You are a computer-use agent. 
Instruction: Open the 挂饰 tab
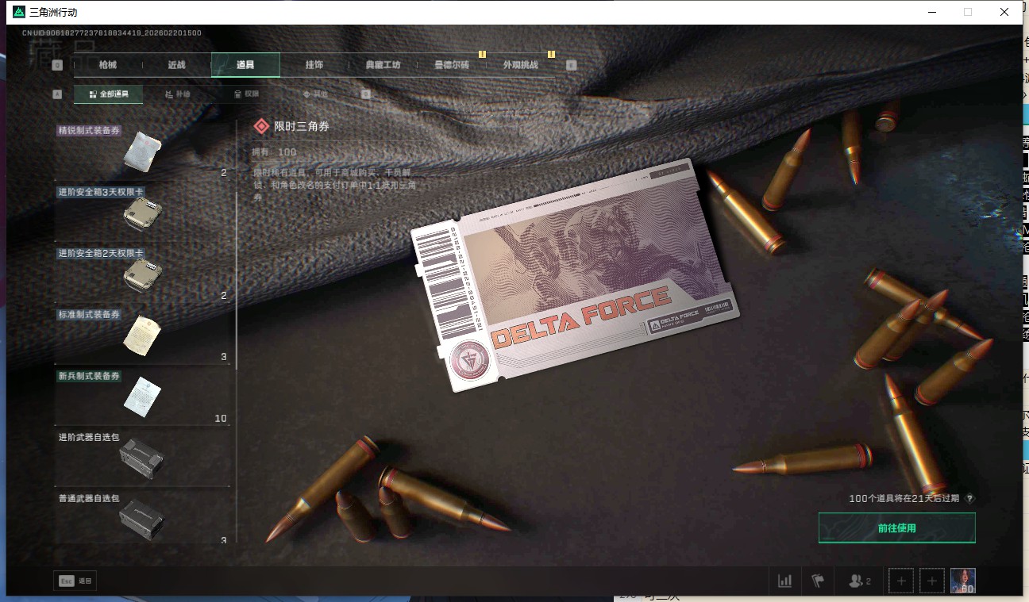pos(314,65)
